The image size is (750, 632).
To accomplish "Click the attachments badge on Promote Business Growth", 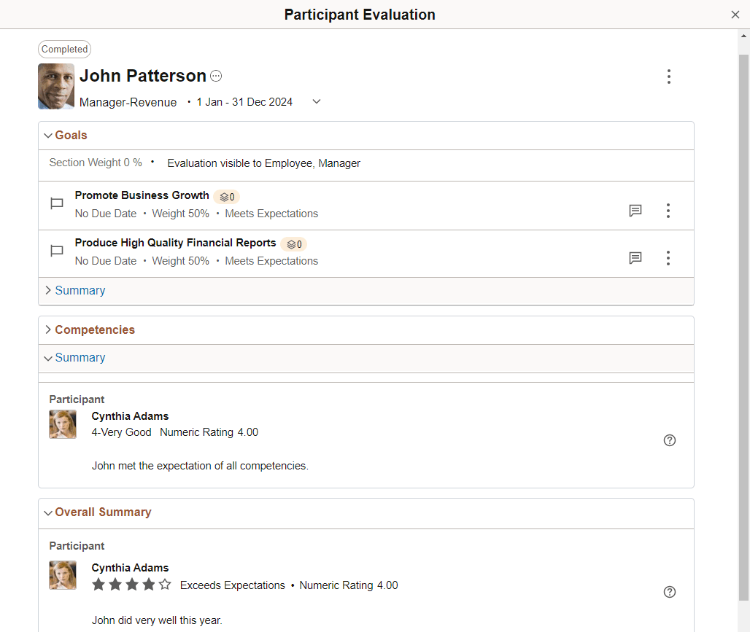I will [226, 196].
